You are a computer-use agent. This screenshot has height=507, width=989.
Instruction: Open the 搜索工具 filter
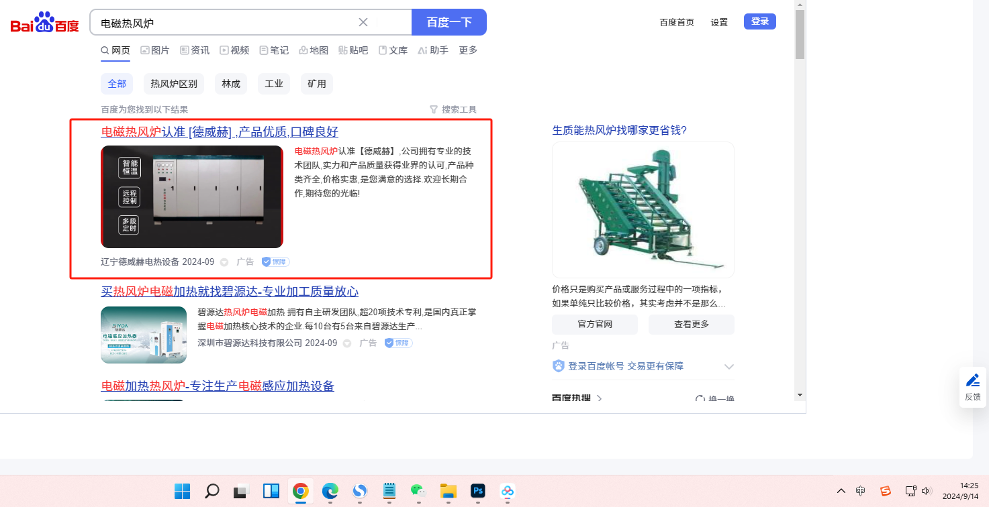[x=453, y=109]
